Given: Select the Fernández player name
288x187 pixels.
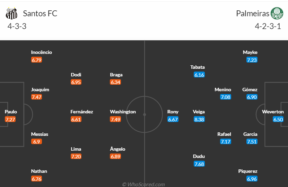Looking at the screenshot, I should coord(82,112).
